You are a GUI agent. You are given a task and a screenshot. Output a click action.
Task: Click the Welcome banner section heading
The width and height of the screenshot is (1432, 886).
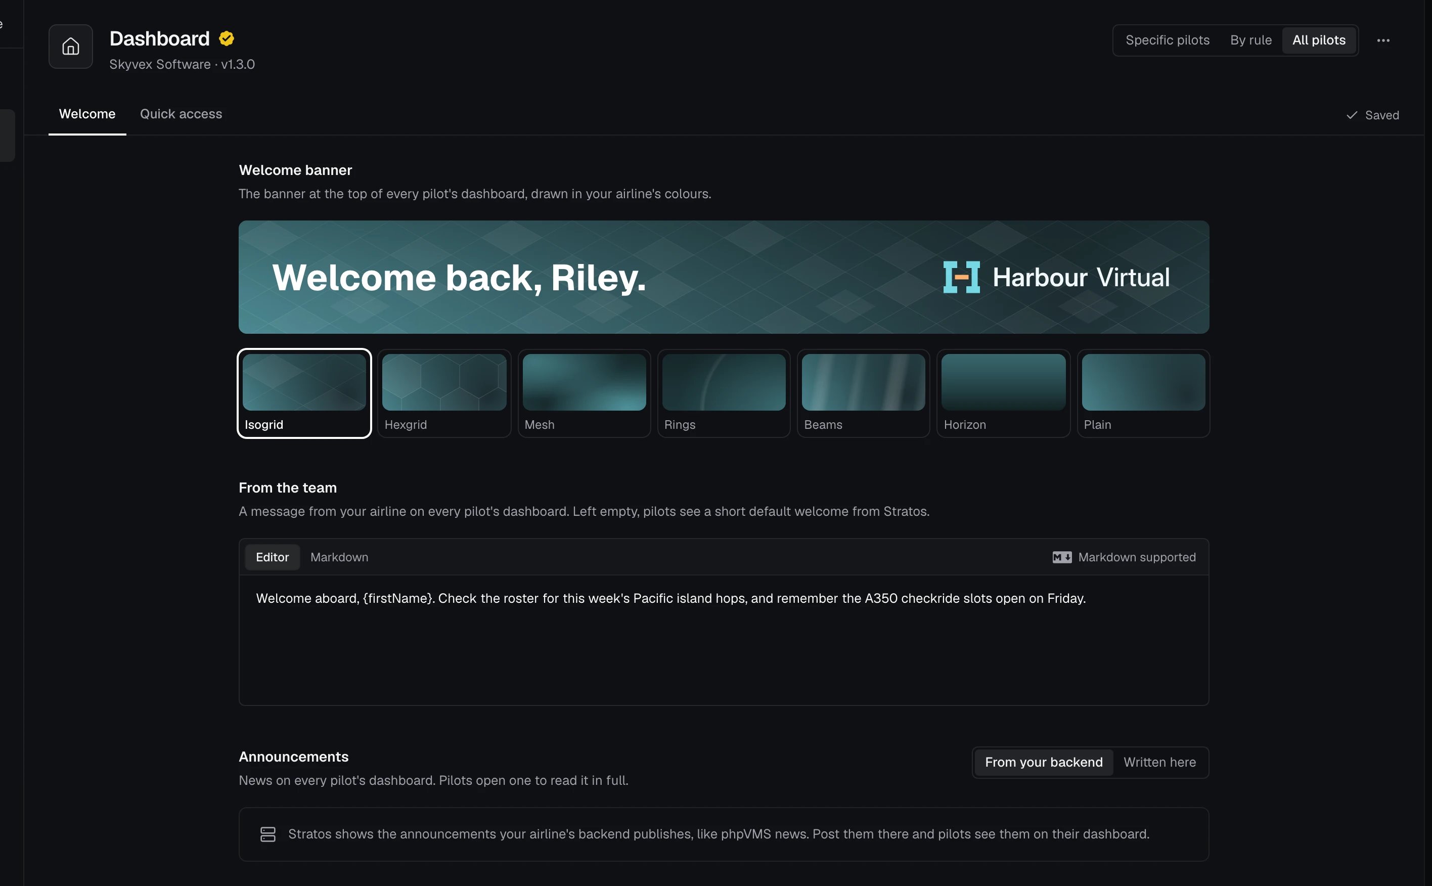[x=295, y=170]
